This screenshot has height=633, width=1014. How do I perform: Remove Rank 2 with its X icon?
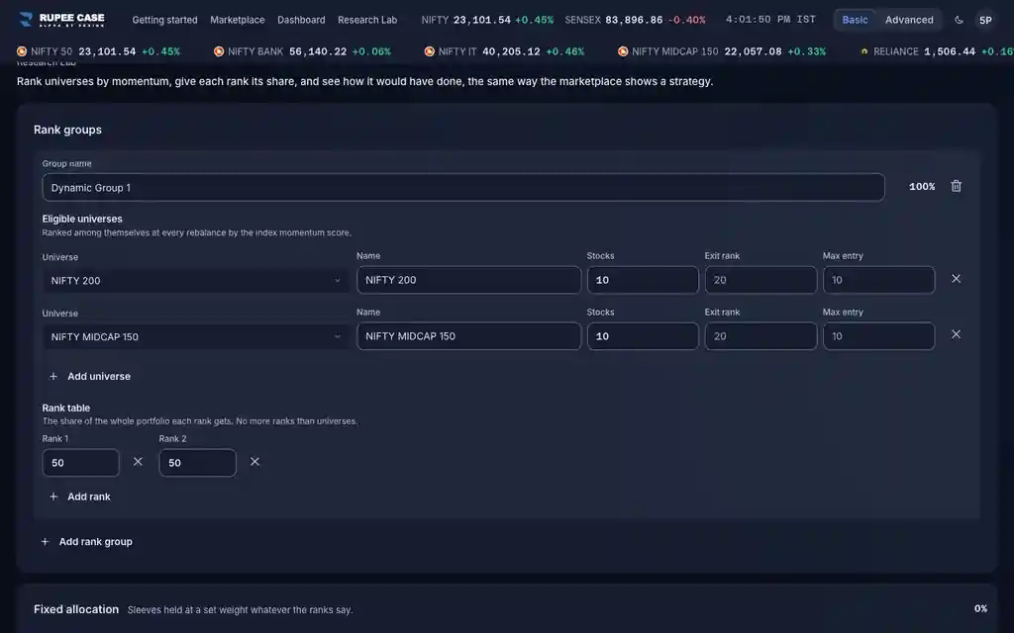click(x=254, y=461)
